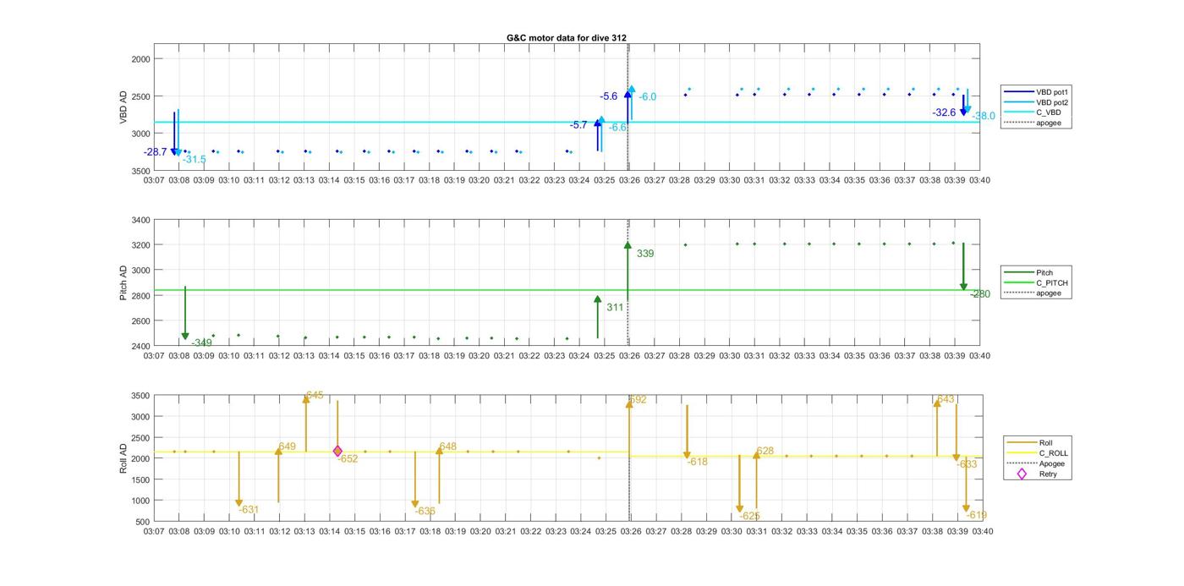Click the "339" Pitch data label
Screen dimensions: 1184x586
pos(645,254)
